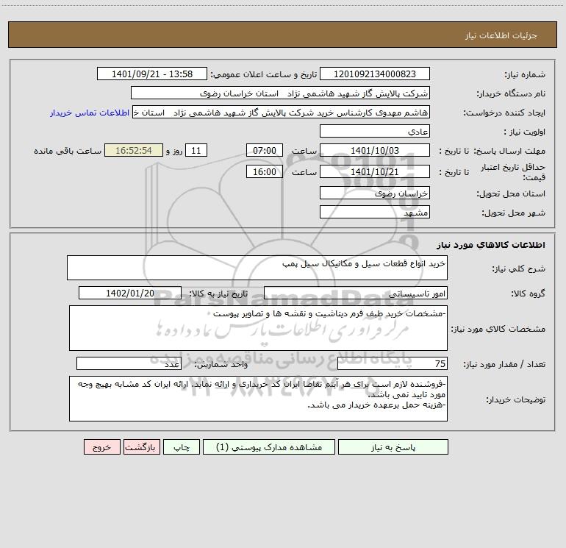Click goods group field 'امور تاسیساتی'
566x548 pixels.
356,293
